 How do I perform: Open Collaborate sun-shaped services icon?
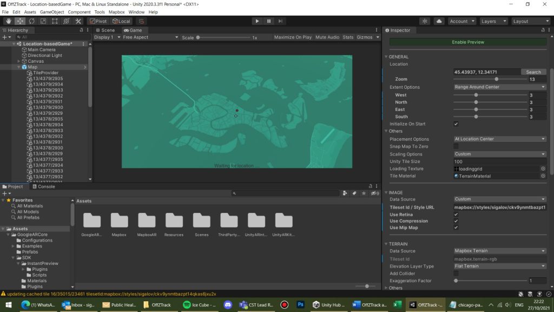click(425, 21)
